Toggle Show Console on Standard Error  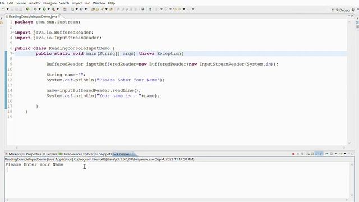pos(321,154)
